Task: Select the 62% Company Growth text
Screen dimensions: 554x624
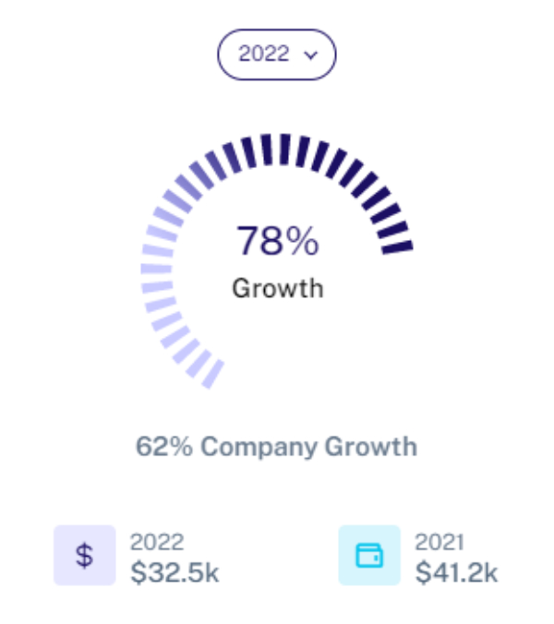Action: pyautogui.click(x=276, y=447)
